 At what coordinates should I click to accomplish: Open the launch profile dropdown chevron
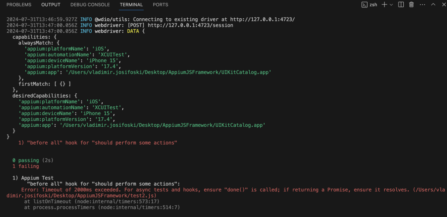click(391, 4)
